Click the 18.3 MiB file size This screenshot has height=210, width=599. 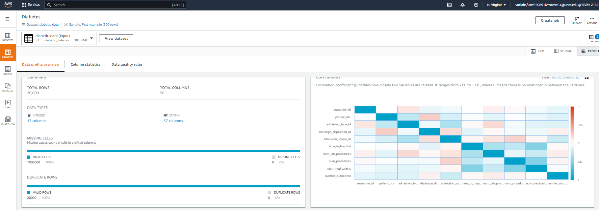pos(81,40)
